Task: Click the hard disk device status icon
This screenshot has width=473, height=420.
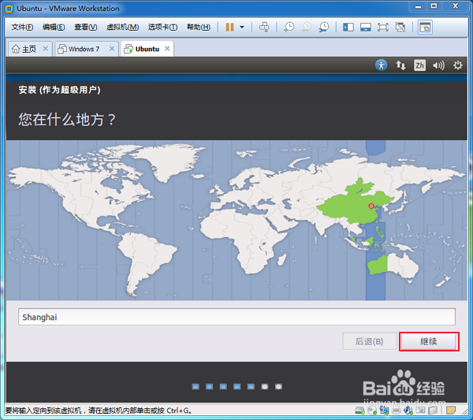Action: click(x=360, y=411)
